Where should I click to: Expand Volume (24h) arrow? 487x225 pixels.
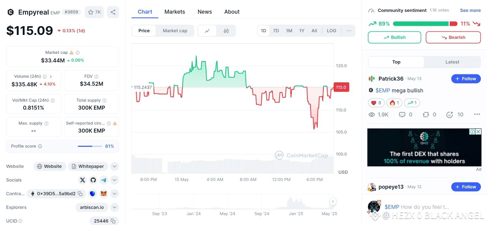coord(51,77)
